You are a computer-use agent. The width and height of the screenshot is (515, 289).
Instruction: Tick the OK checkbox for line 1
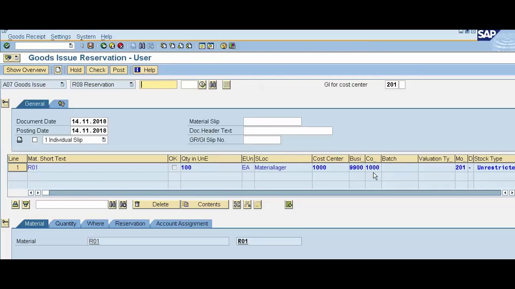(174, 167)
